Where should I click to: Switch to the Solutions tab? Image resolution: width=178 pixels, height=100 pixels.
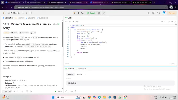[x=30, y=18]
